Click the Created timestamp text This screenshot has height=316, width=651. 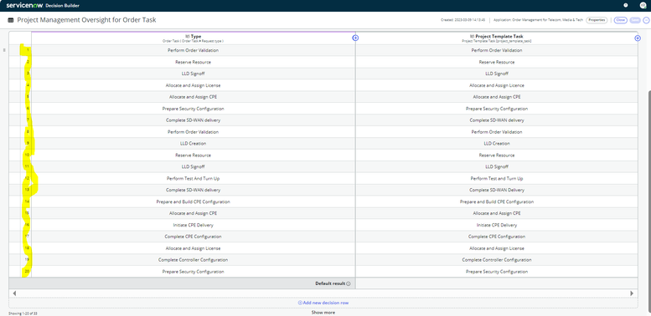tap(463, 20)
